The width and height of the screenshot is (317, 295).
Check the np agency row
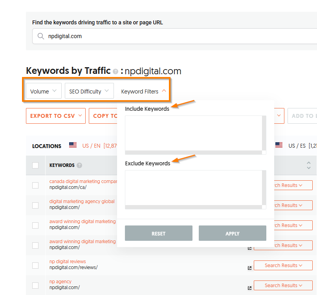(35, 285)
